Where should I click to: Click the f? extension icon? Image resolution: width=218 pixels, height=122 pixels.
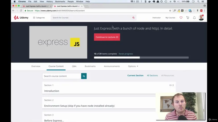[175, 11]
